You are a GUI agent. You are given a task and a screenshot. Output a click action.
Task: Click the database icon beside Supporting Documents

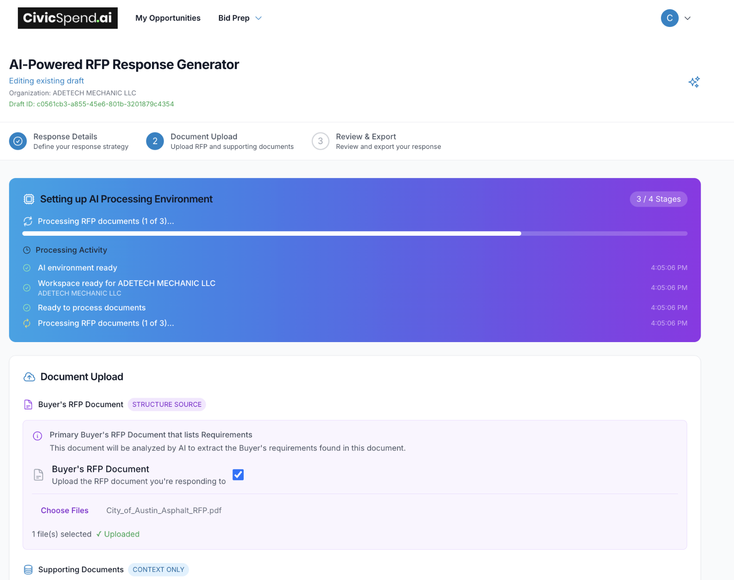click(x=28, y=570)
